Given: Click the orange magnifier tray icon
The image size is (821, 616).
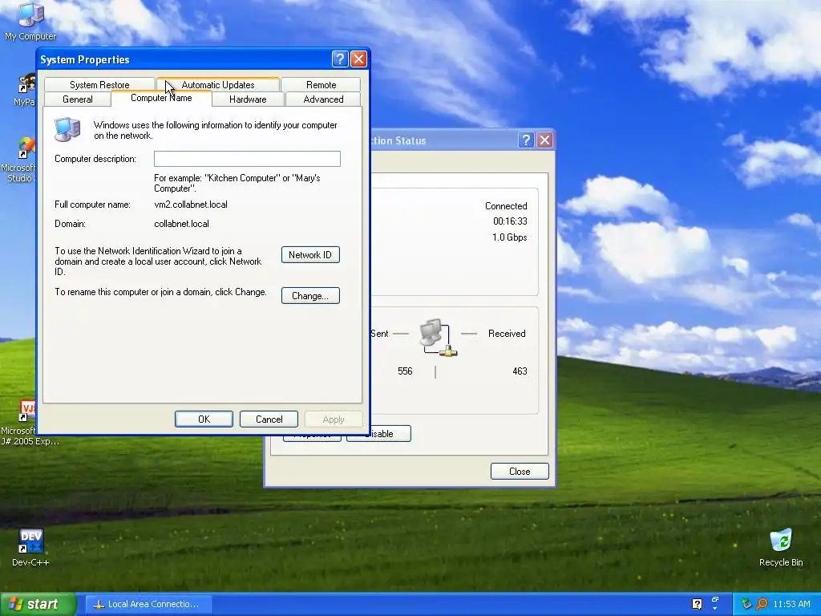Looking at the screenshot, I should pyautogui.click(x=762, y=604).
